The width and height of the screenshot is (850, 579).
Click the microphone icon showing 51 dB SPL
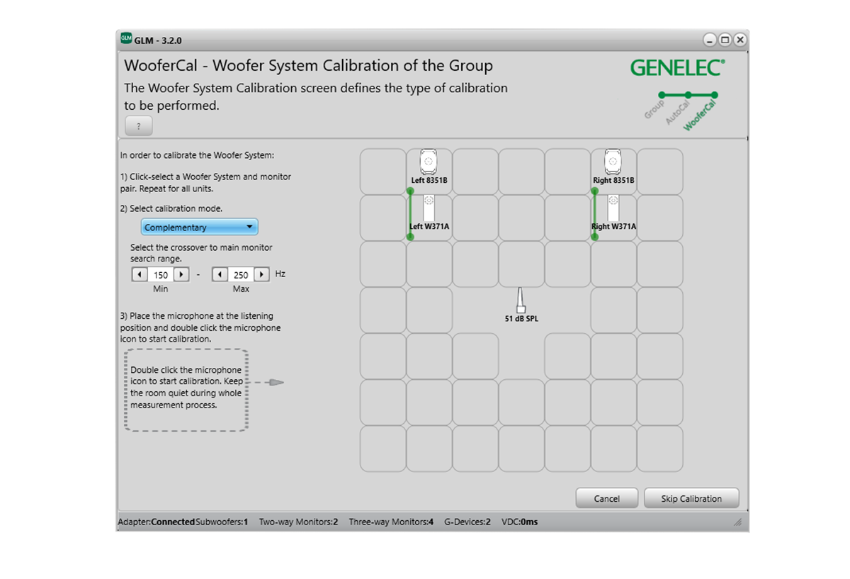coord(521,300)
